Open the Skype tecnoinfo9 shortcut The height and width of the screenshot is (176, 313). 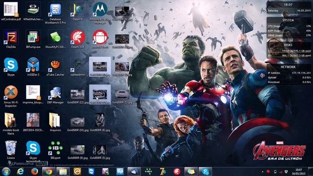point(33,152)
